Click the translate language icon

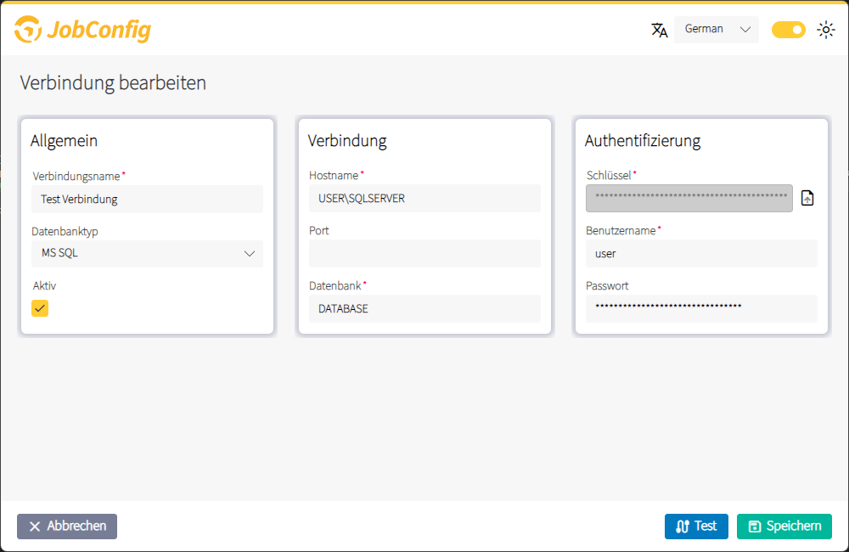coord(659,30)
